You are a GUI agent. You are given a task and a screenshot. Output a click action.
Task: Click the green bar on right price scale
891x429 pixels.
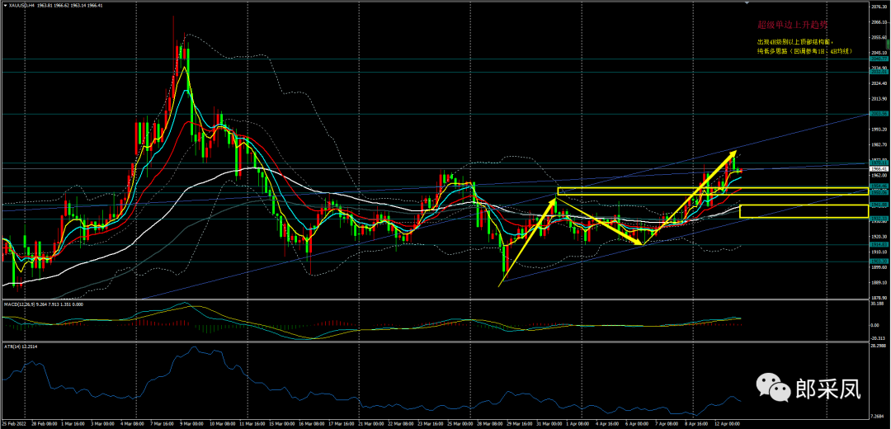[x=888, y=43]
